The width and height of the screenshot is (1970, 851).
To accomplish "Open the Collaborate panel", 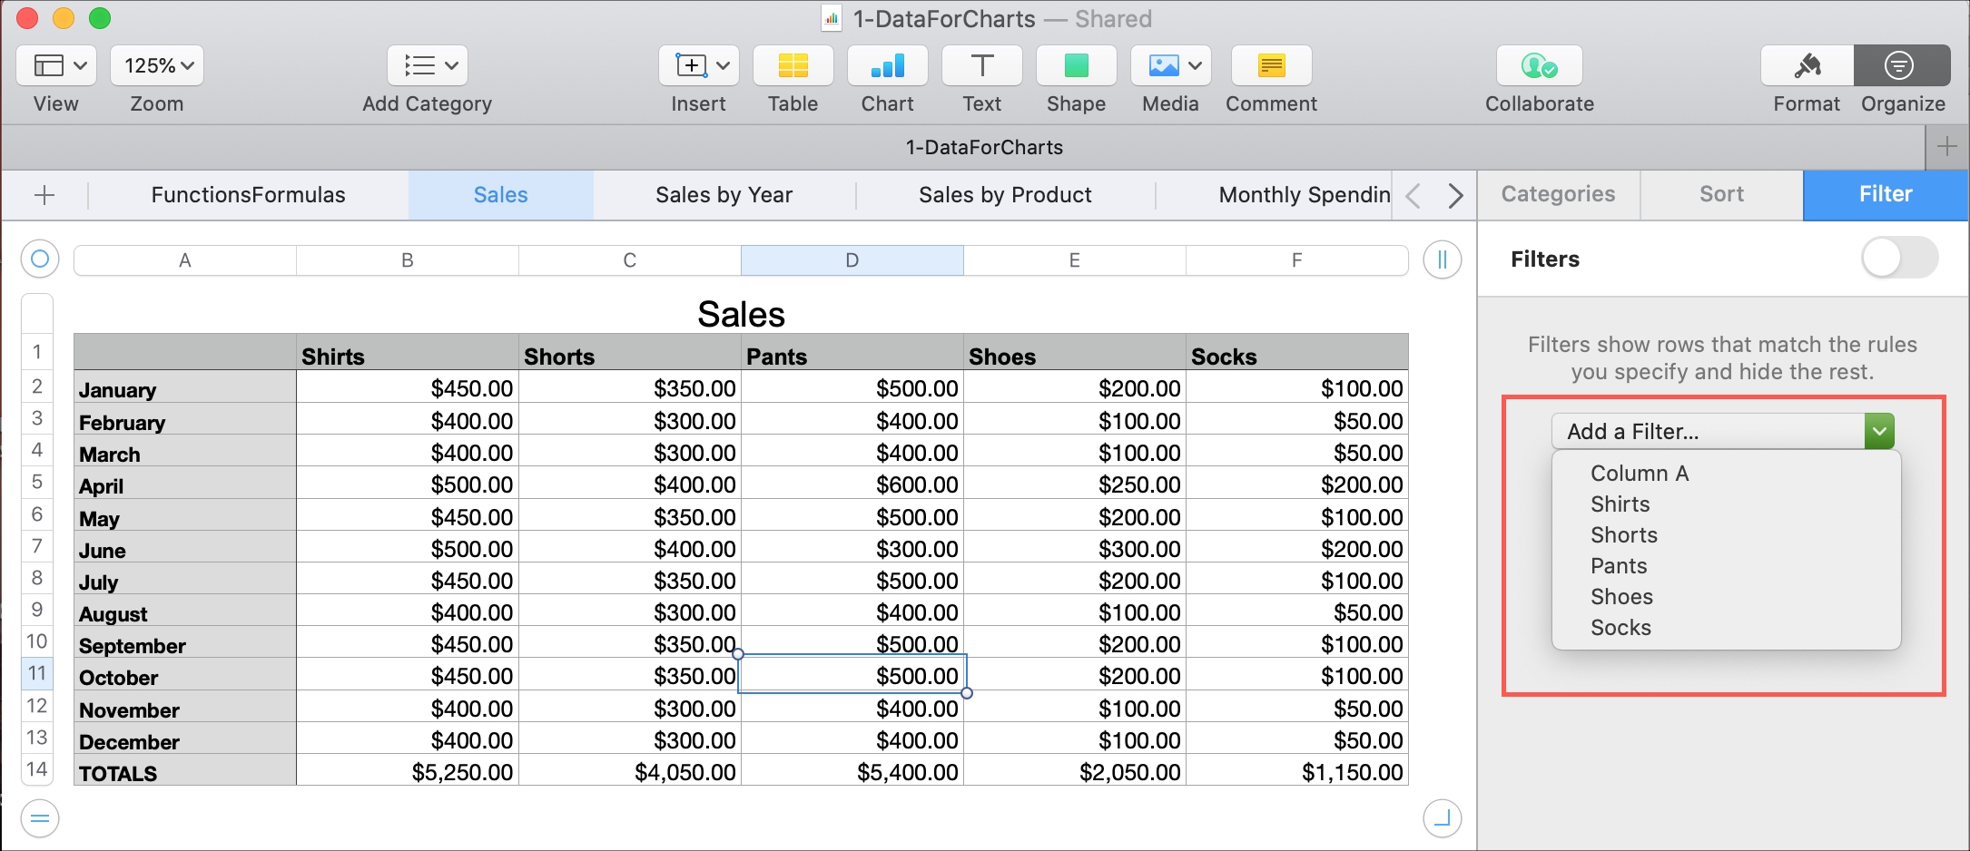I will tap(1539, 65).
